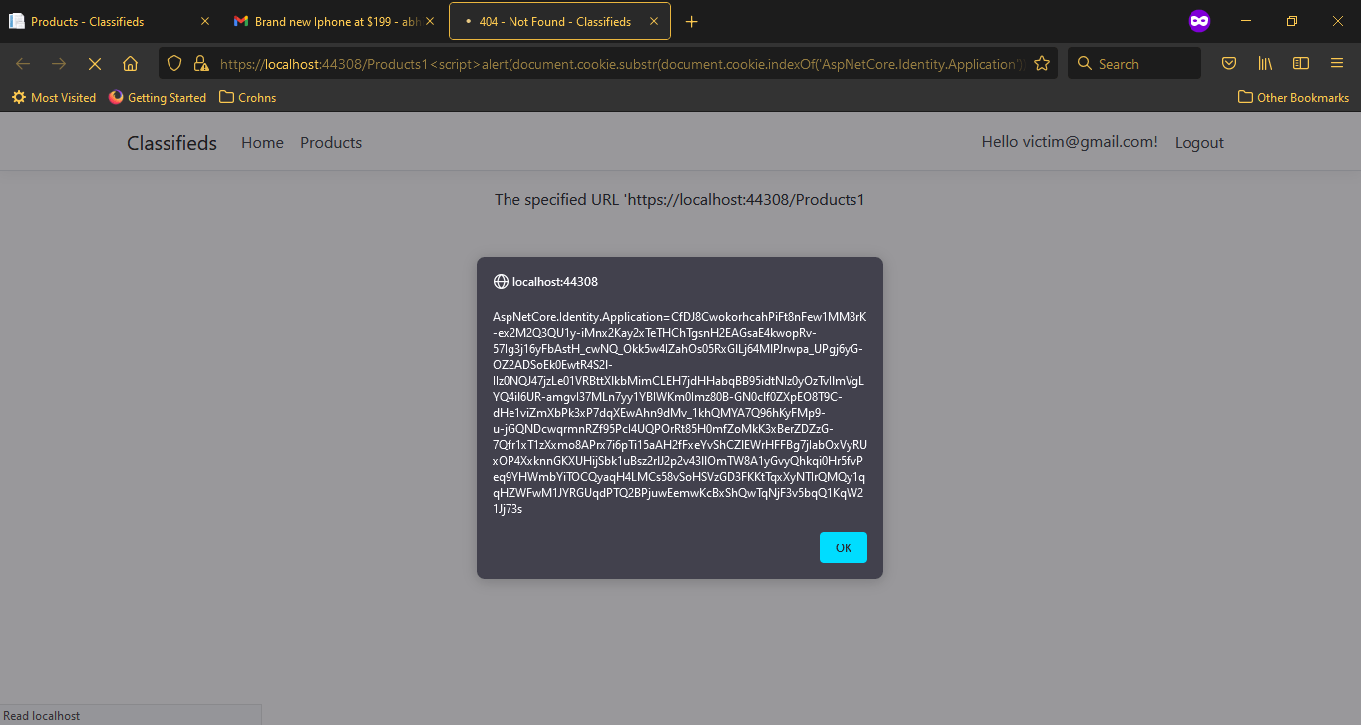Click the Getting Started bookmark
Viewport: 1361px width, 725px height.
[157, 97]
